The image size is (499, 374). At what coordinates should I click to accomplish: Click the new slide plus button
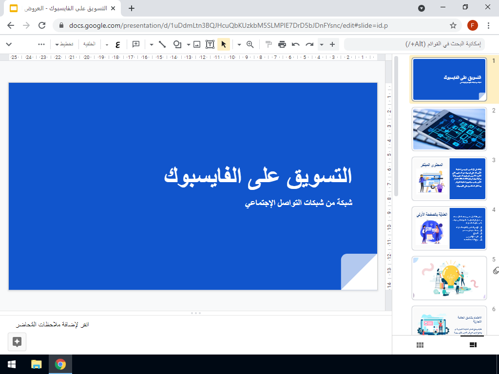[x=332, y=44]
